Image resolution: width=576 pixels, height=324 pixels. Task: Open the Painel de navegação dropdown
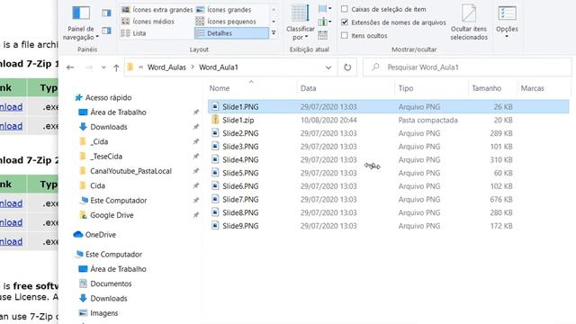81,22
